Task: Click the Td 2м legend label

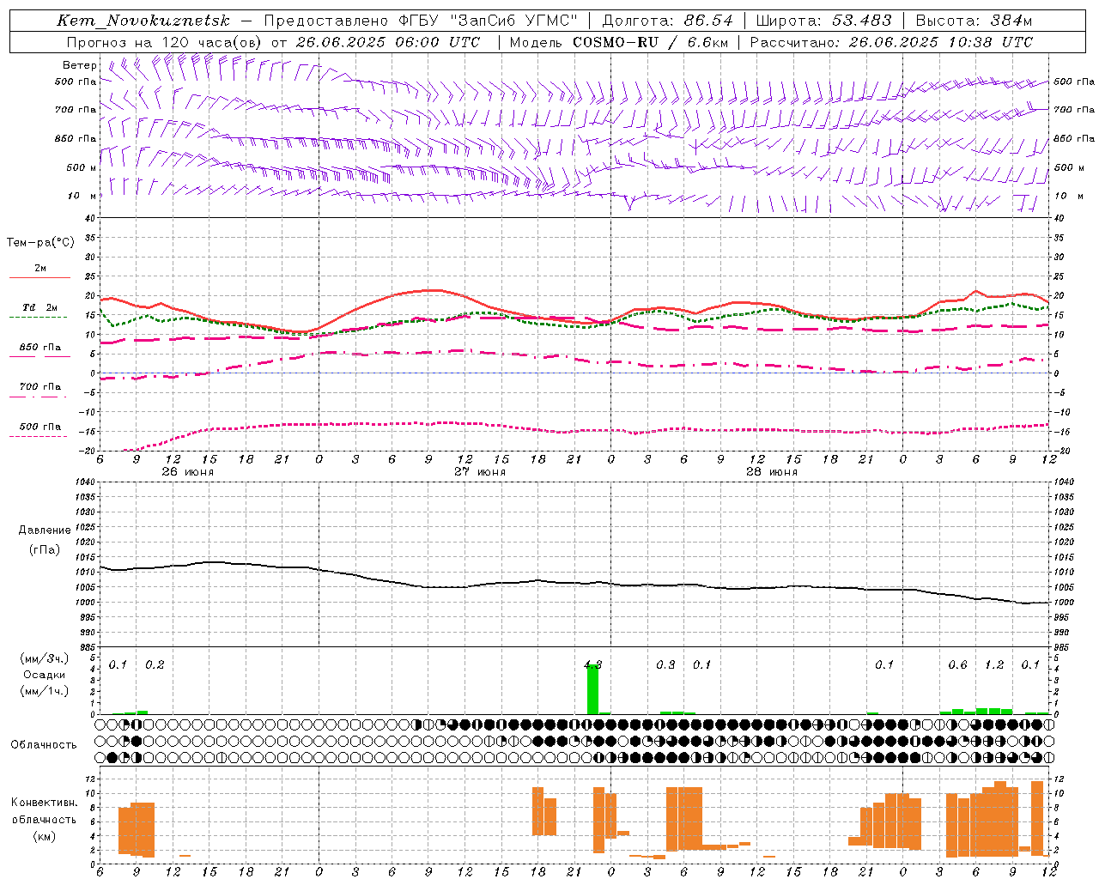Action: tap(39, 307)
